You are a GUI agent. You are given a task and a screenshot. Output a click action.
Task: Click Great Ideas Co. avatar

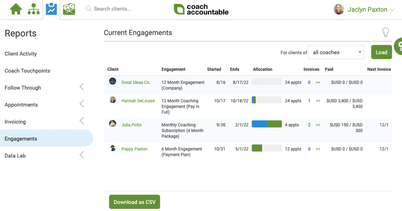(113, 81)
